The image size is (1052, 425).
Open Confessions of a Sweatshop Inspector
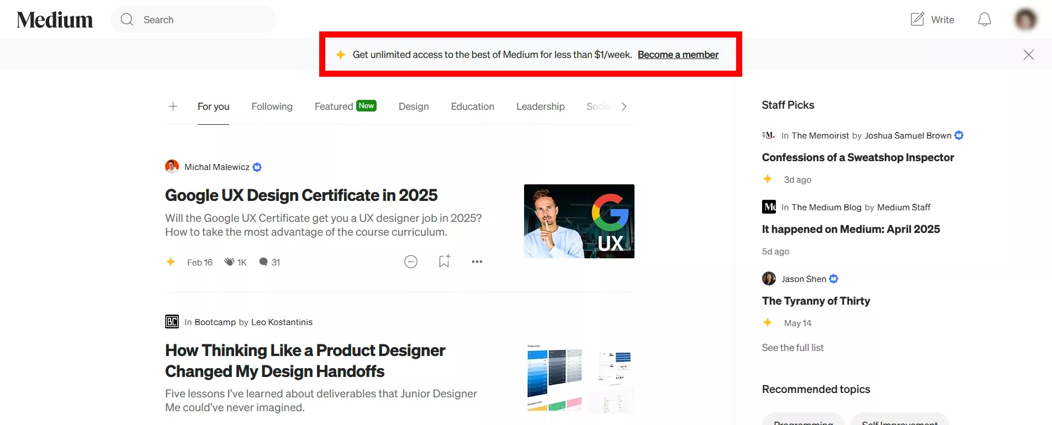[858, 158]
